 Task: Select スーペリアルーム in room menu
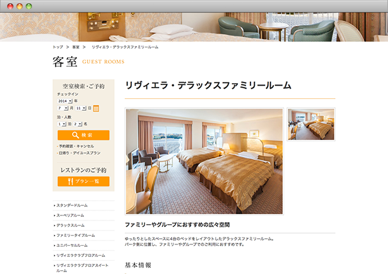[83, 215]
